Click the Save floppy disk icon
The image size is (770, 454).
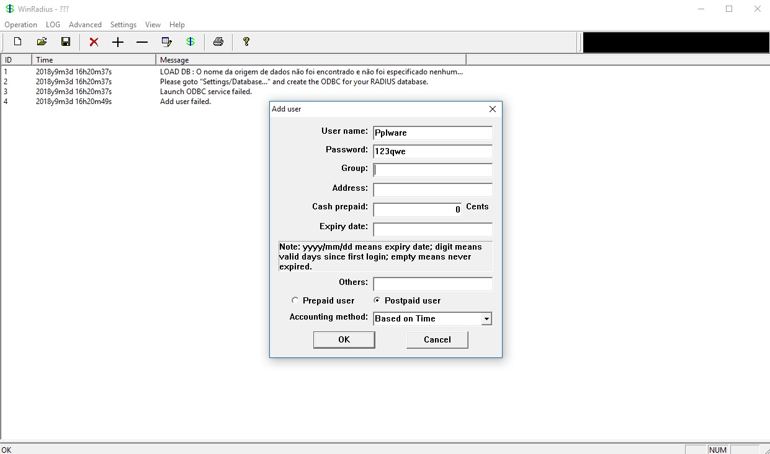coord(66,41)
